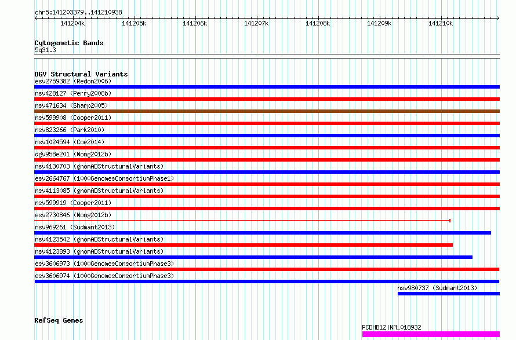The width and height of the screenshot is (516, 340).
Task: Click the esv2664767 (1000GenomesConsortiumPhase1) label
Action: tap(104, 178)
